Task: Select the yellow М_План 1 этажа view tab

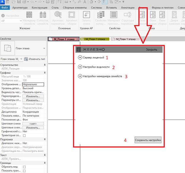Action: click(x=95, y=39)
